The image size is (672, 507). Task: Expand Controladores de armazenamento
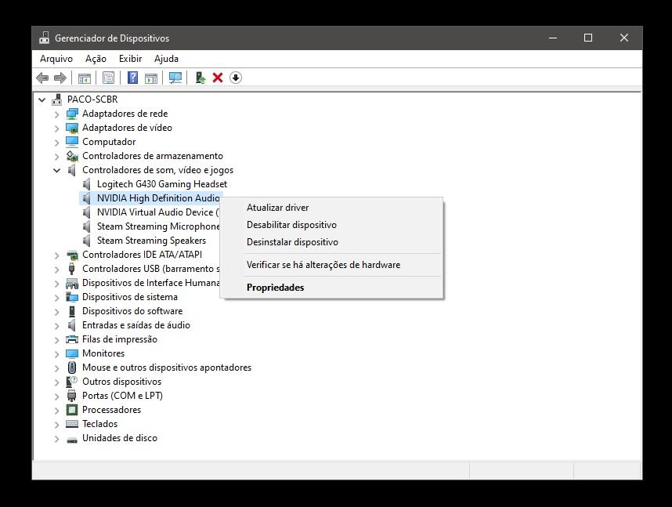click(56, 157)
